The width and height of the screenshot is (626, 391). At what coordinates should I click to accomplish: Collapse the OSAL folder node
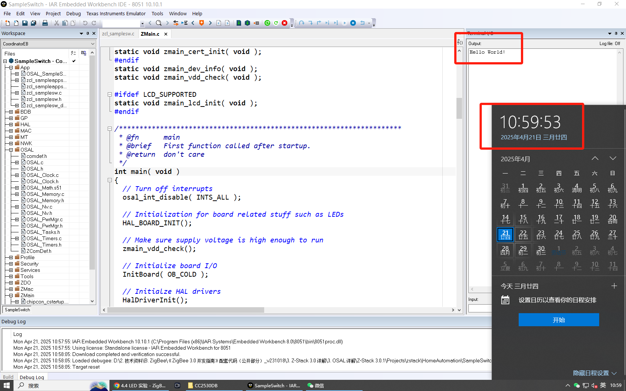(11, 150)
